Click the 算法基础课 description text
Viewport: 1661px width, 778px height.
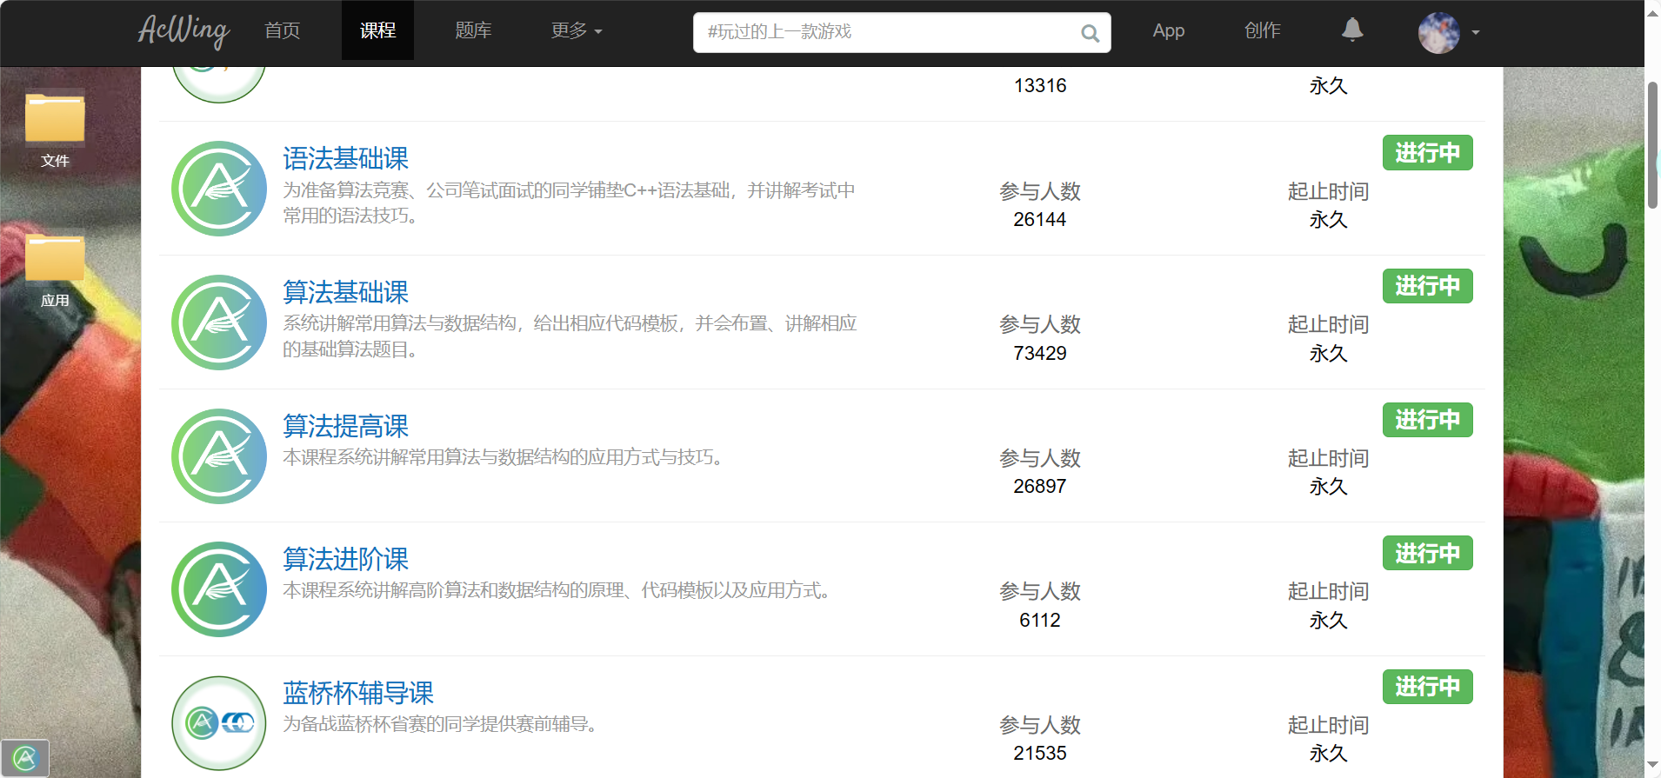(x=570, y=336)
